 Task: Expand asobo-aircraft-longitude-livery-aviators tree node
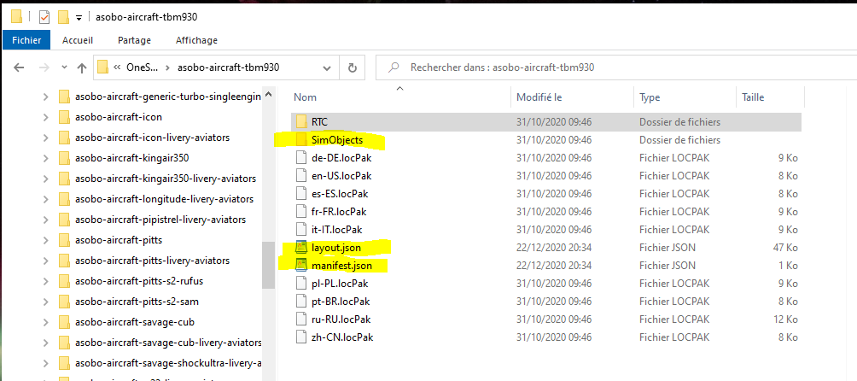[46, 199]
